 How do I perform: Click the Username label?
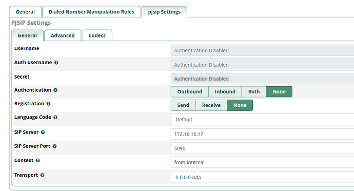pos(27,48)
